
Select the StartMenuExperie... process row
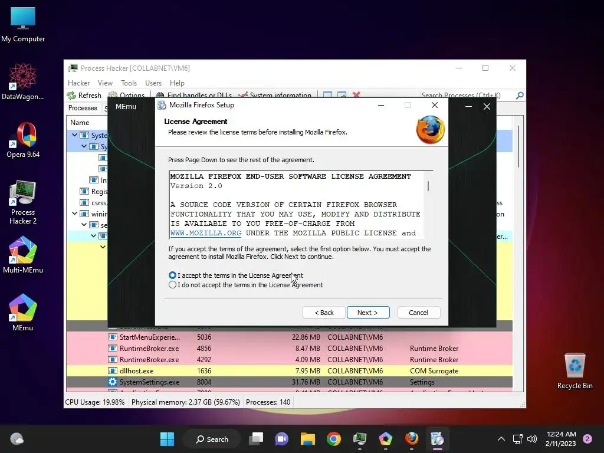[x=289, y=337]
